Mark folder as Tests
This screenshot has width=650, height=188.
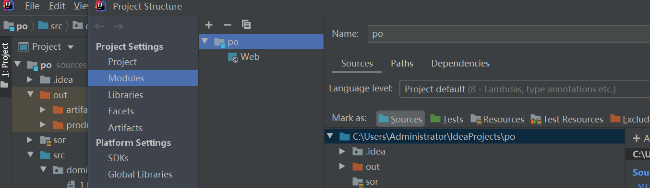click(446, 119)
